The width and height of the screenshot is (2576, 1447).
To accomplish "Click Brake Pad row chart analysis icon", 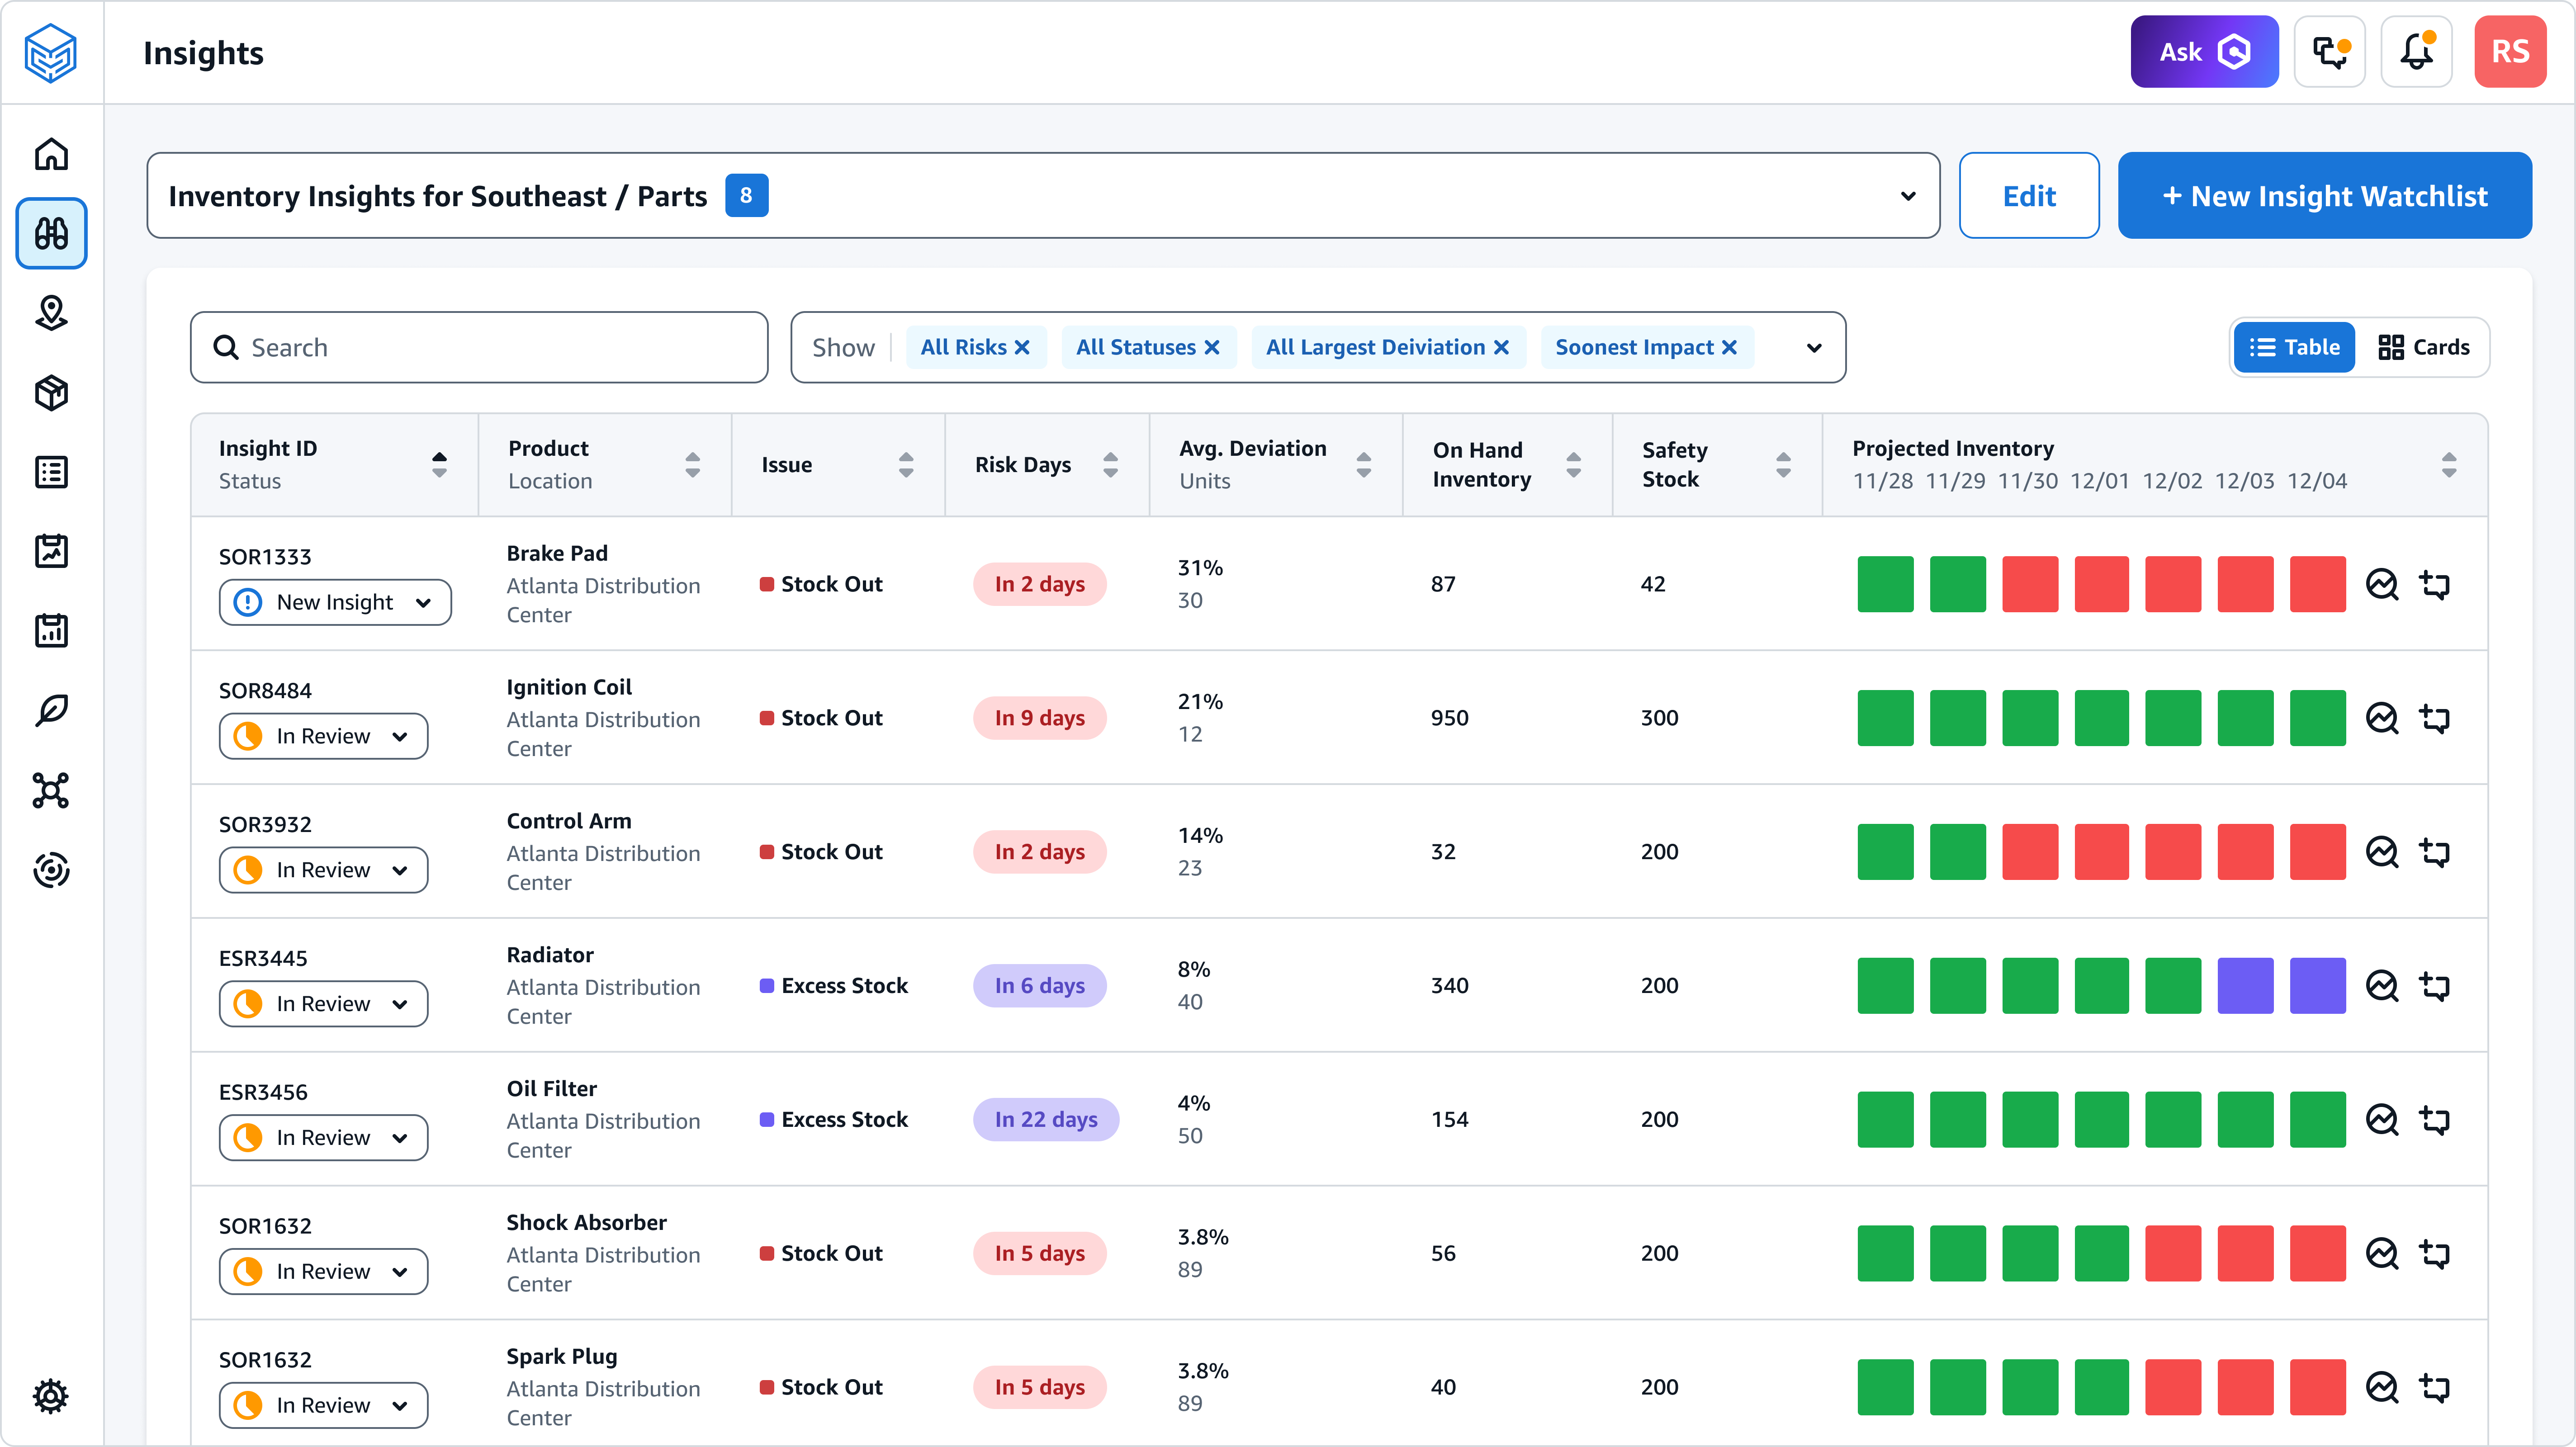I will 2382,584.
